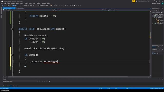Click the Properties Alphabetical sort icon

click(155, 53)
